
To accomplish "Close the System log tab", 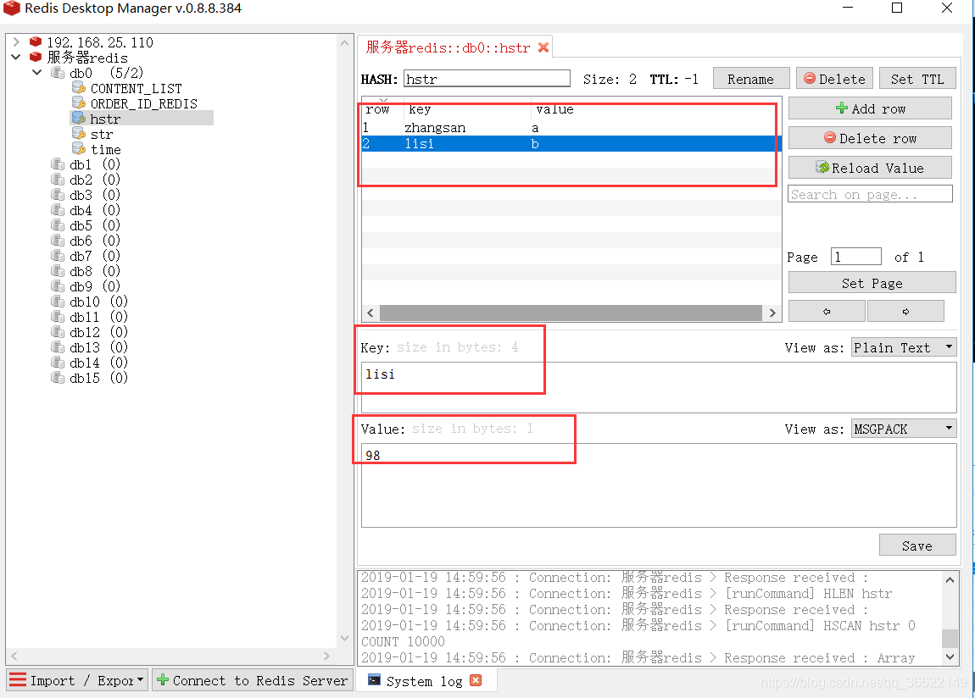I will [476, 680].
